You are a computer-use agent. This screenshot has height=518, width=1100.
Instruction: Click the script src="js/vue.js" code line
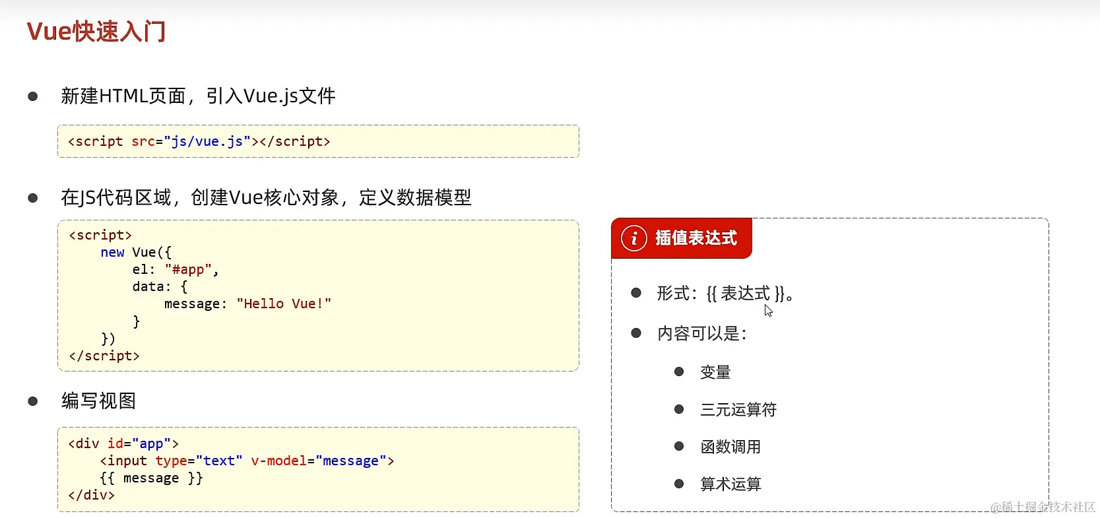tap(199, 141)
